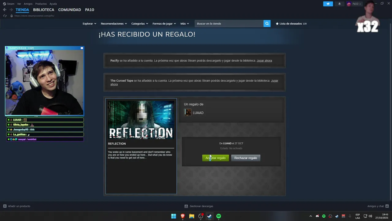Click the Amigos y chat icon
Viewport: 392px width, 221px height.
coord(387,206)
